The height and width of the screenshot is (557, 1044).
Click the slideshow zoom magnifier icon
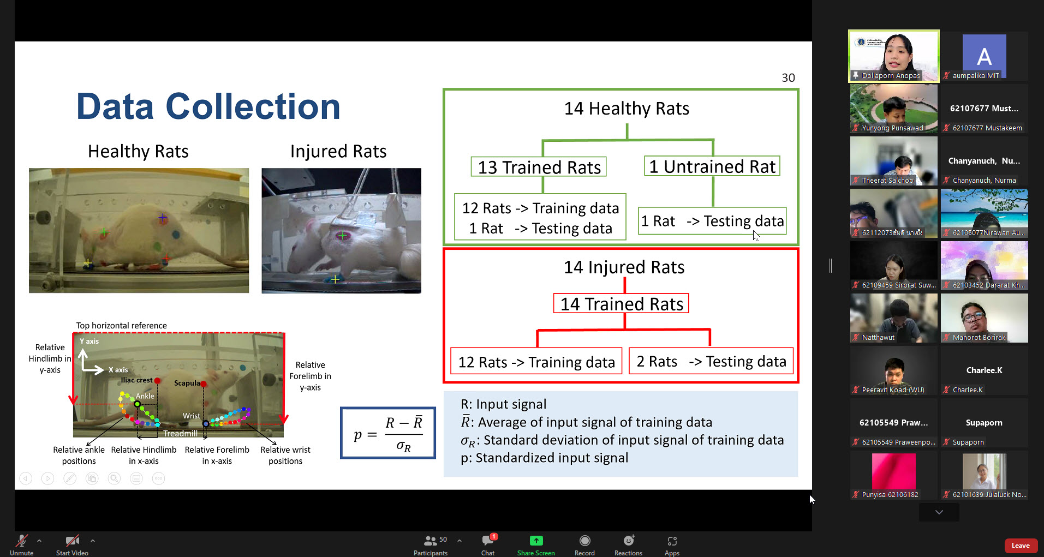click(x=114, y=478)
